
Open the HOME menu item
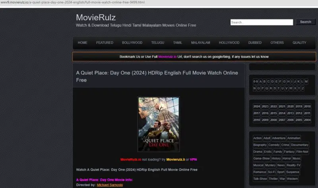83,43
